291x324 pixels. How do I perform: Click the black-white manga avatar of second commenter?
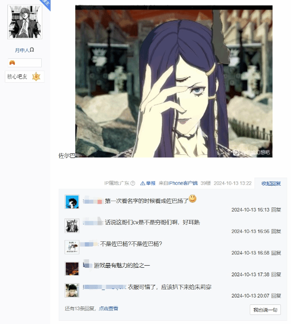[72, 226]
